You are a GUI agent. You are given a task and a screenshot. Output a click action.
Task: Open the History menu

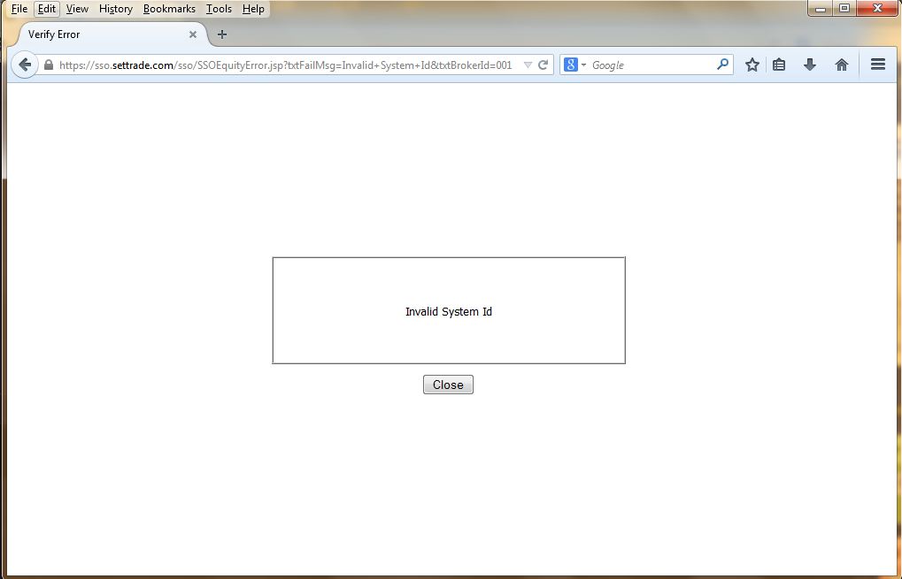pos(116,9)
